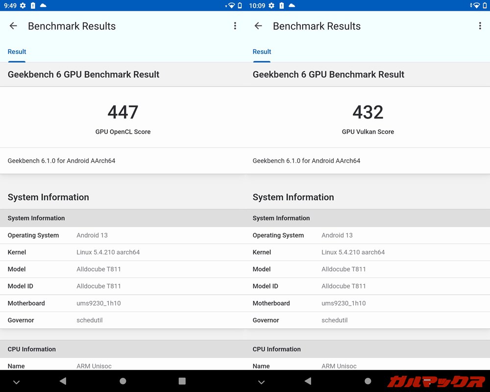
Task: Select the Result tab on the OpenCL screen
Action: click(x=17, y=52)
